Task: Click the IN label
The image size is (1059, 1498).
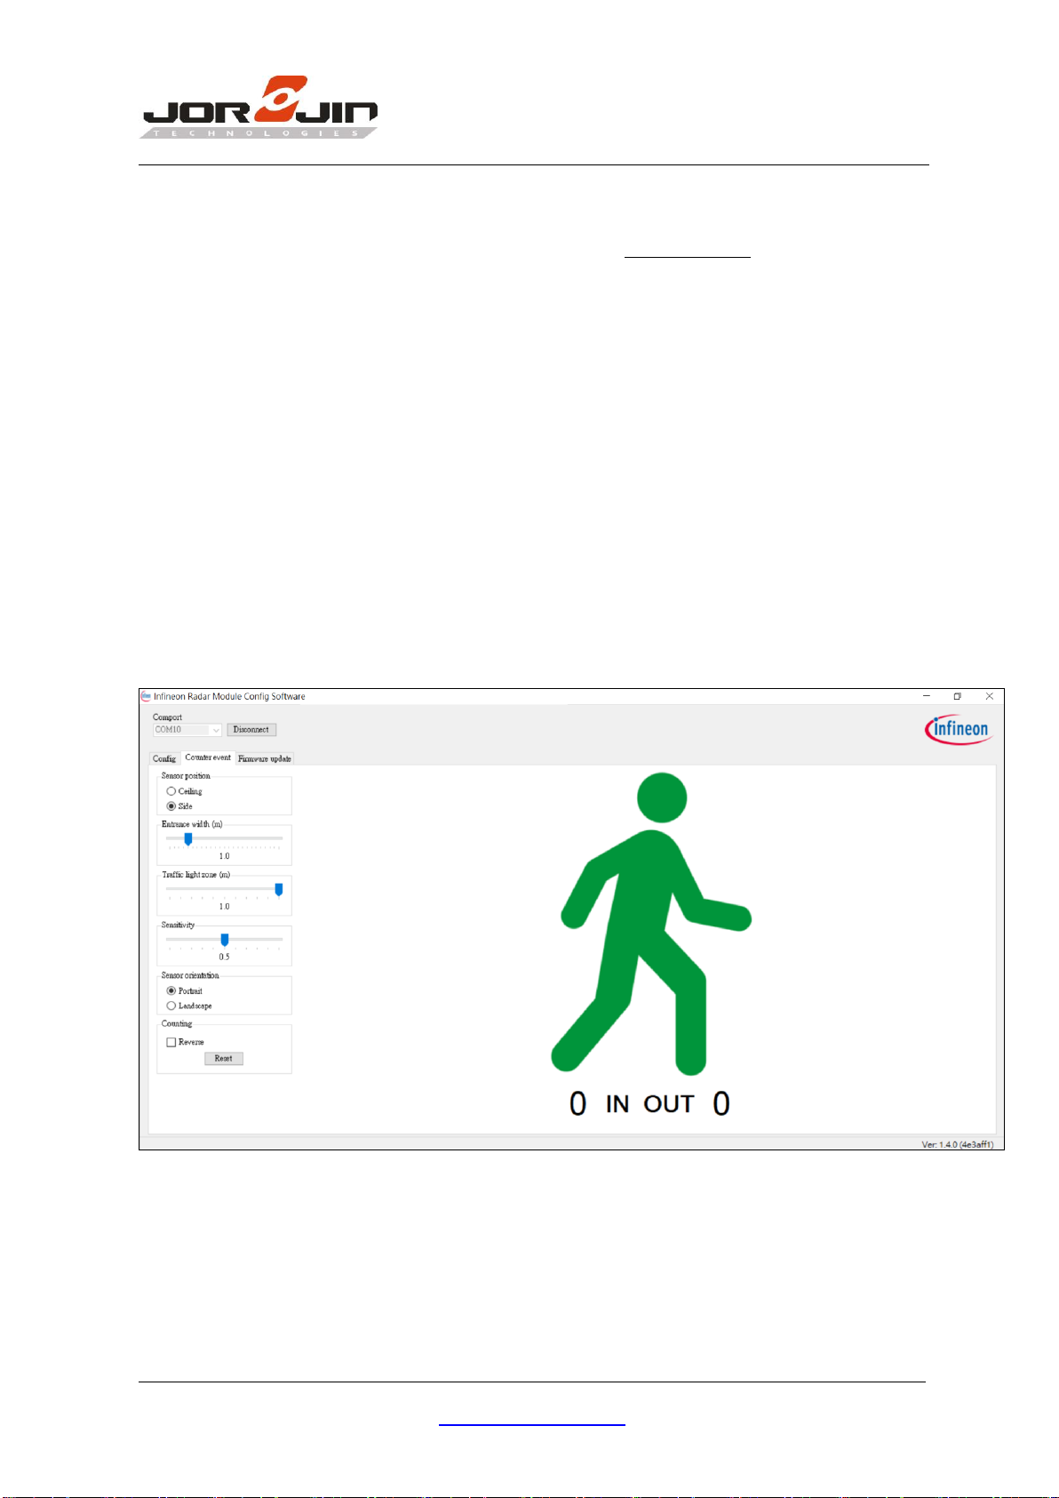Action: point(617,1104)
